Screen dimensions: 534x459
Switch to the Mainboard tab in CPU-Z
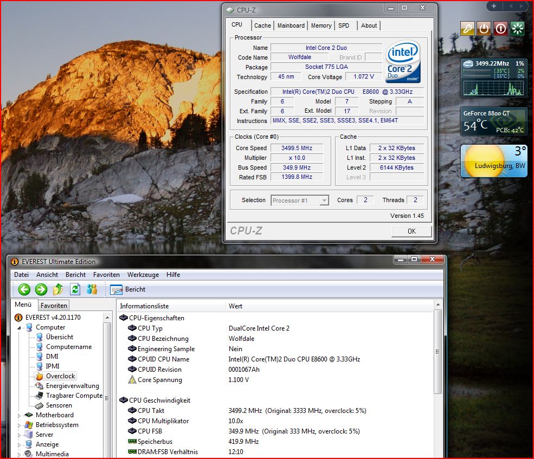pos(291,25)
